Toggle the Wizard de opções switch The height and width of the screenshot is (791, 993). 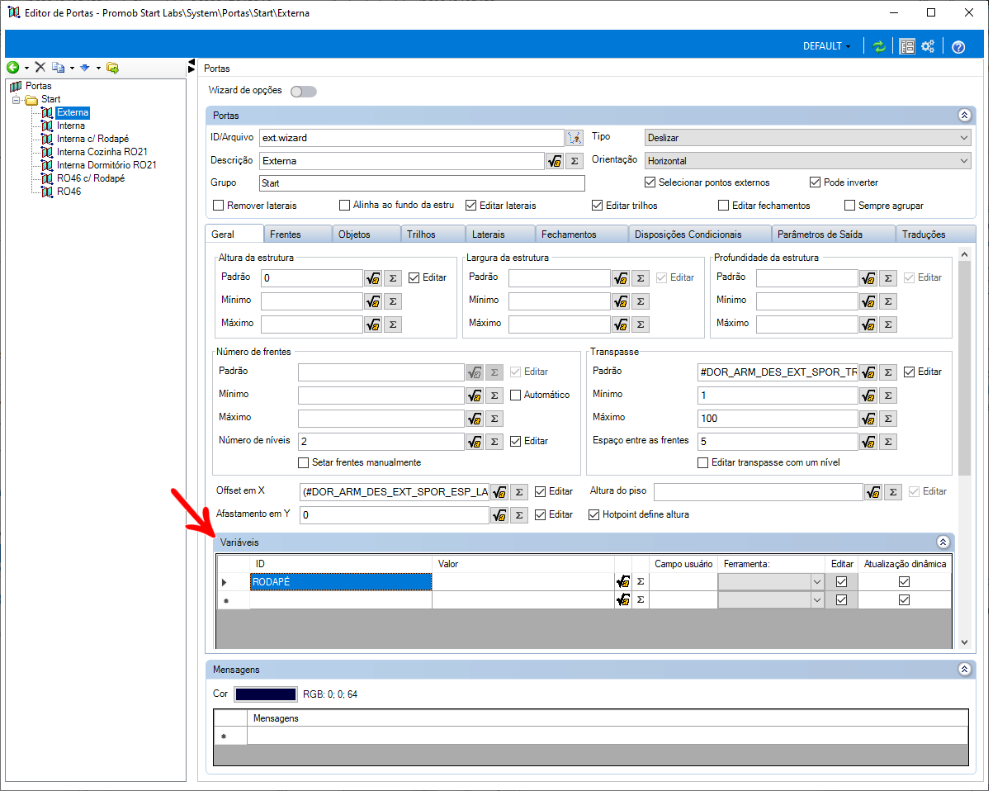pos(303,92)
